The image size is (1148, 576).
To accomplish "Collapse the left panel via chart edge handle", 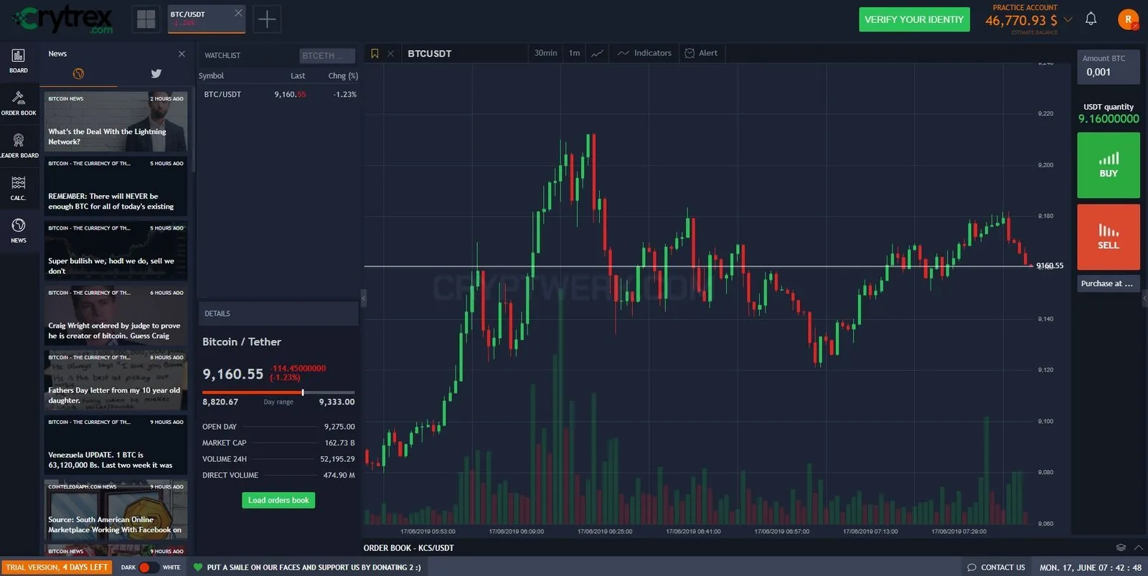I will click(363, 298).
